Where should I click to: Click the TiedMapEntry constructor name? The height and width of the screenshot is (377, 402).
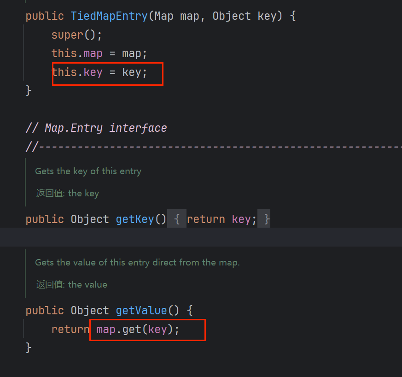(x=109, y=16)
